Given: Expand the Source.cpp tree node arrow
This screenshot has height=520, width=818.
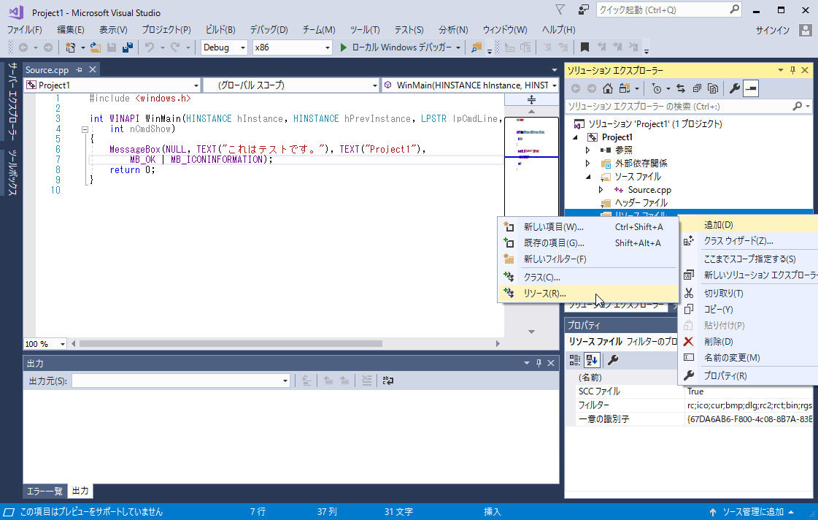Looking at the screenshot, I should coord(601,190).
